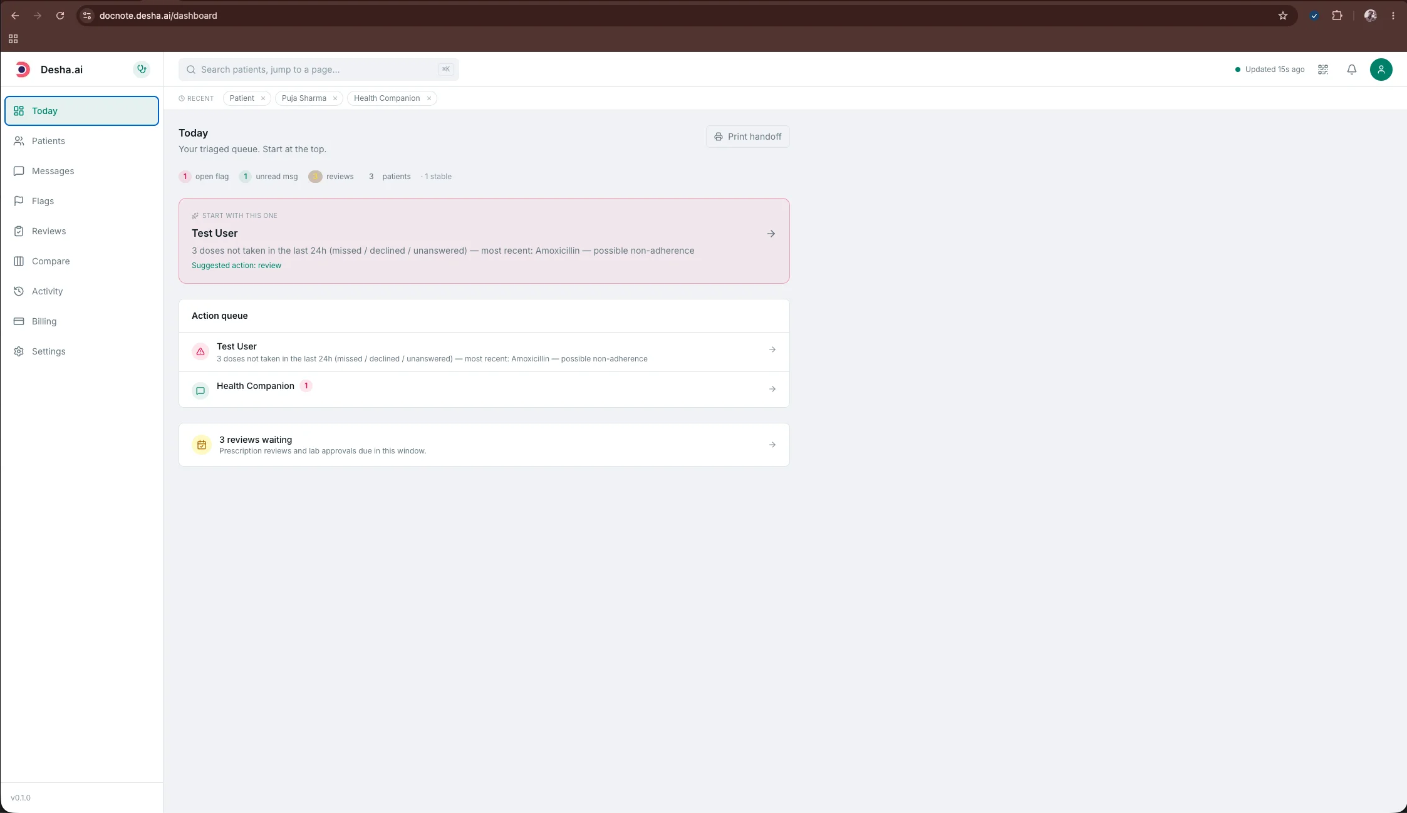Click arrow on 3 reviews waiting card
Image resolution: width=1407 pixels, height=813 pixels.
click(x=772, y=445)
